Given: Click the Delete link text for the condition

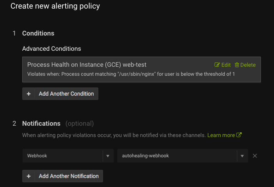Looking at the screenshot, I should 248,65.
